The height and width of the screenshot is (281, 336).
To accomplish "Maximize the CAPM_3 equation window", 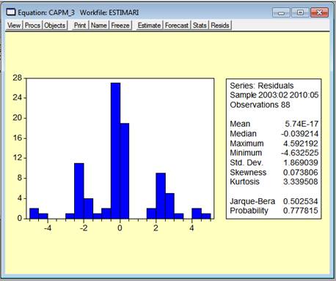I will (300, 12).
